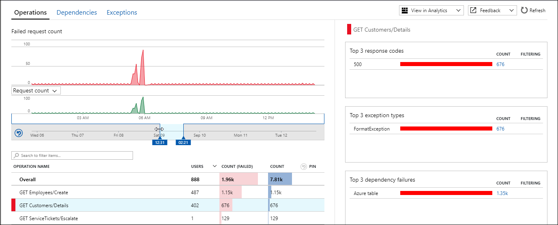Click the View in Analytics grid icon

pyautogui.click(x=404, y=11)
